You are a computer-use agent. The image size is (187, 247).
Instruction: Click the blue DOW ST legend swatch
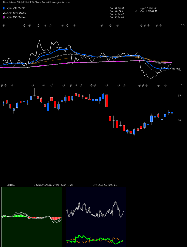click(x=4, y=8)
